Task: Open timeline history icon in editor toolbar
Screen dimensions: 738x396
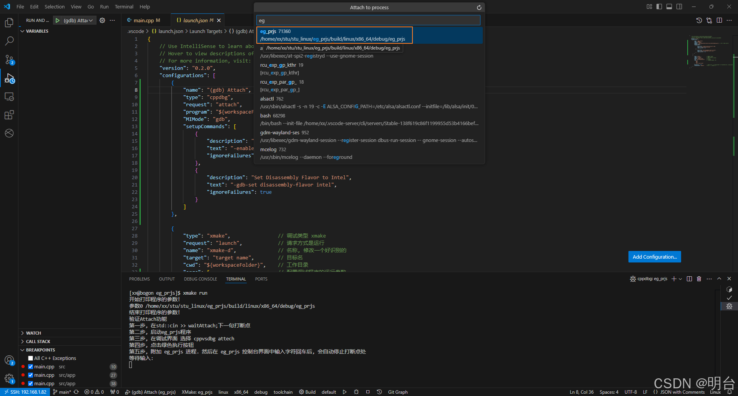Action: point(699,20)
